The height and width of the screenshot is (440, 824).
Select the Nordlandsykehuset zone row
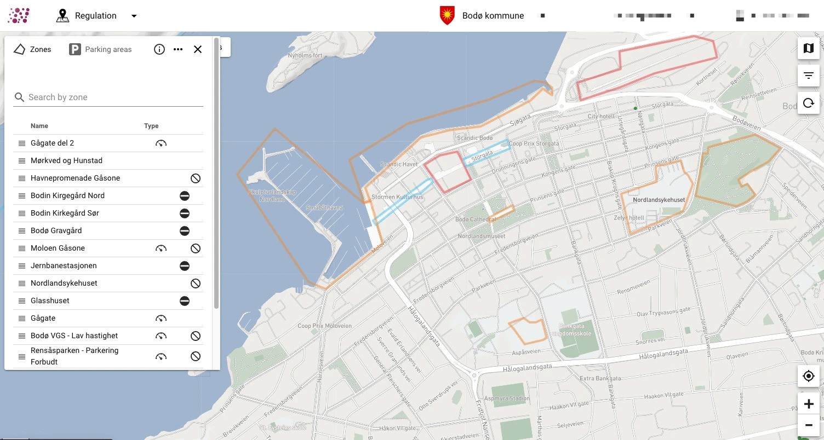click(x=108, y=283)
